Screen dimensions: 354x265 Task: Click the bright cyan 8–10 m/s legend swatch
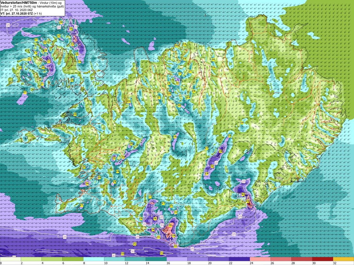coord(94,259)
